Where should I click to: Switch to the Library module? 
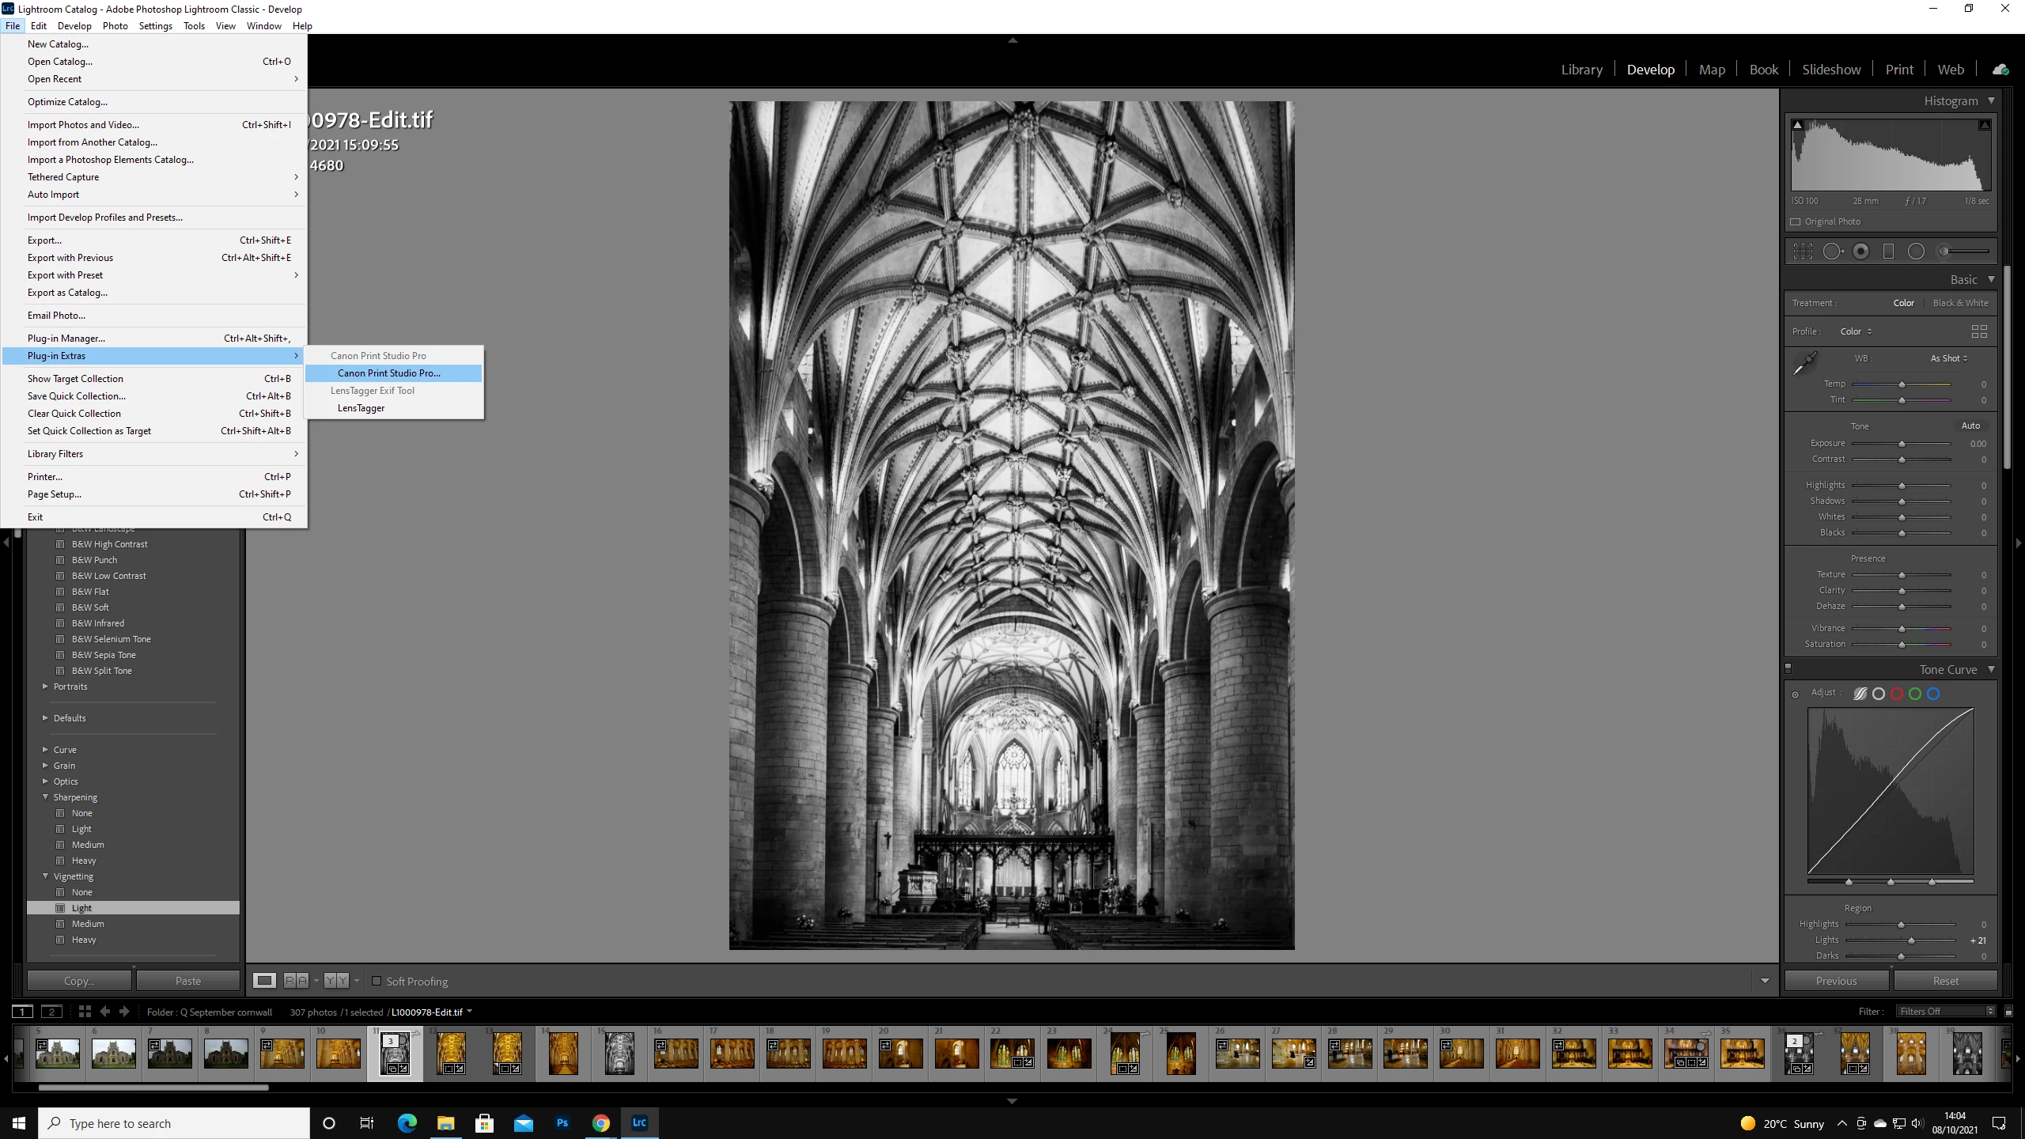click(x=1581, y=70)
